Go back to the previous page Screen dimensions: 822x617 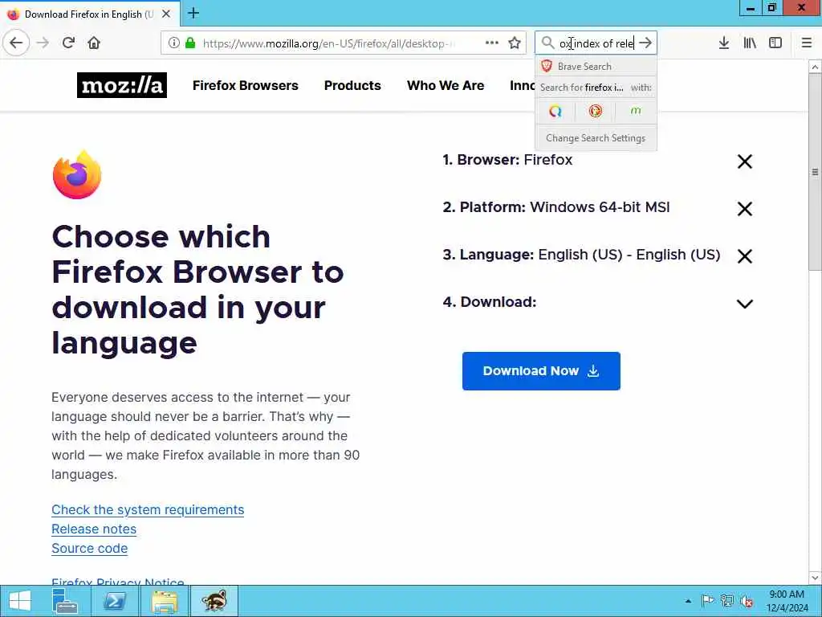click(x=16, y=43)
